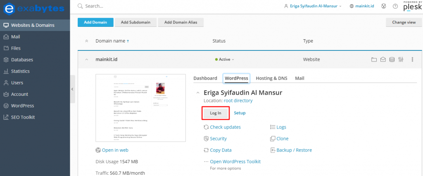Open the mail envelope icon in mainkit.id row
Image resolution: width=423 pixels, height=176 pixels.
coord(383,59)
